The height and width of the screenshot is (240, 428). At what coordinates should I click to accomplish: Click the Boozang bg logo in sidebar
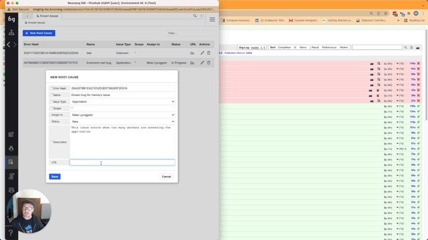coord(11,19)
